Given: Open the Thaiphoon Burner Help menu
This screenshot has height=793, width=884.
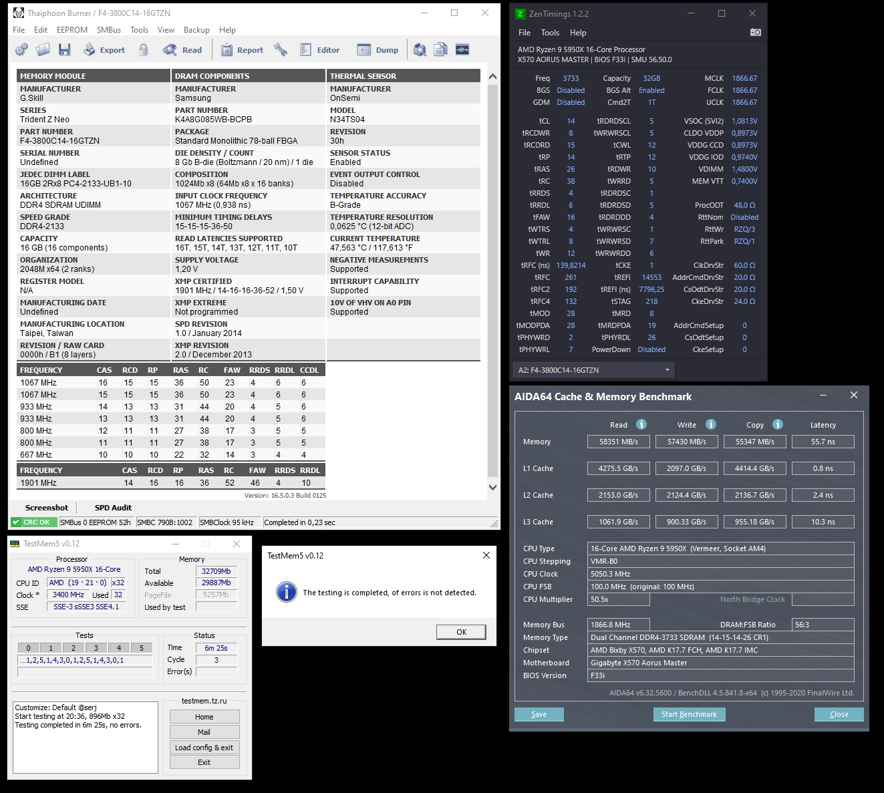Looking at the screenshot, I should [227, 30].
